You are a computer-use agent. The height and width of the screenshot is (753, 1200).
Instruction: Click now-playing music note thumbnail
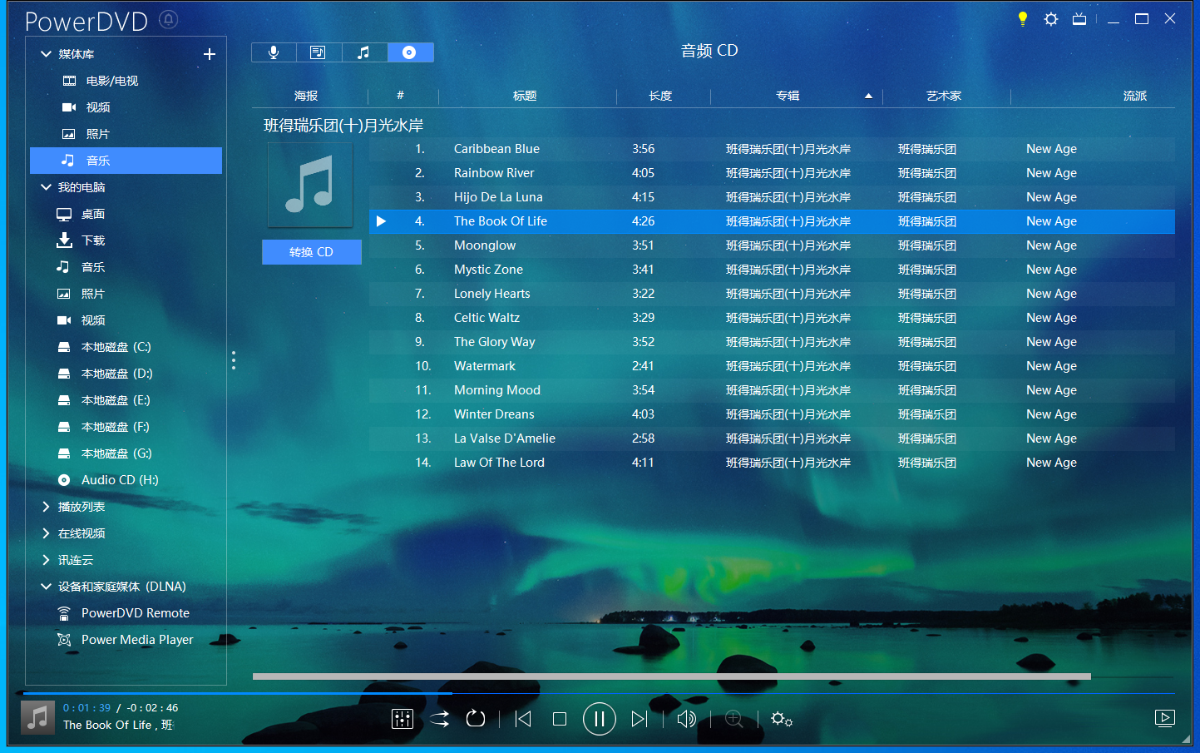click(x=37, y=717)
